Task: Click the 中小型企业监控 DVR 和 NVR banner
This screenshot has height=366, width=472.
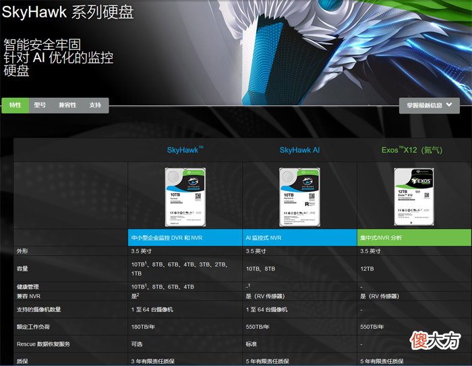Action: 185,238
